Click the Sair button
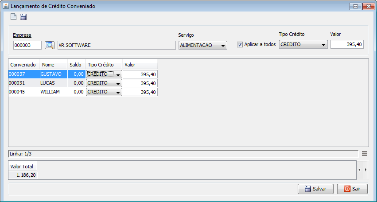The width and height of the screenshot is (377, 202). [352, 189]
